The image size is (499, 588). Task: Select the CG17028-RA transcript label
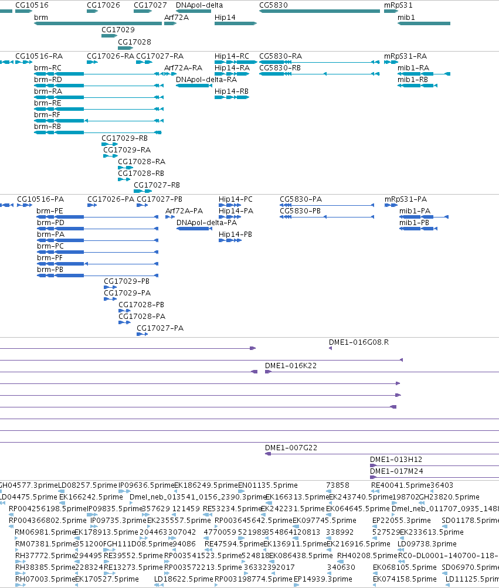tap(141, 162)
